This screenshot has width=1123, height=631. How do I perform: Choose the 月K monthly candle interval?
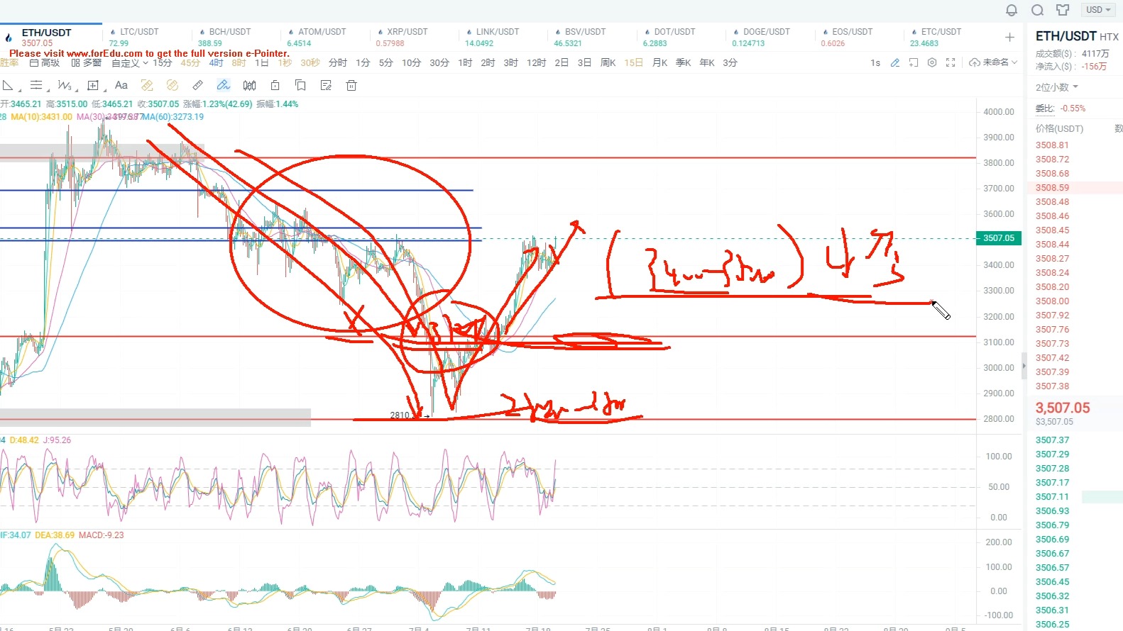(660, 63)
